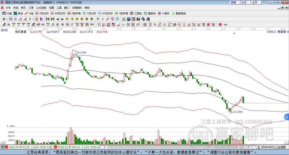
Task: Jump to last bar button
Action: (52, 19)
